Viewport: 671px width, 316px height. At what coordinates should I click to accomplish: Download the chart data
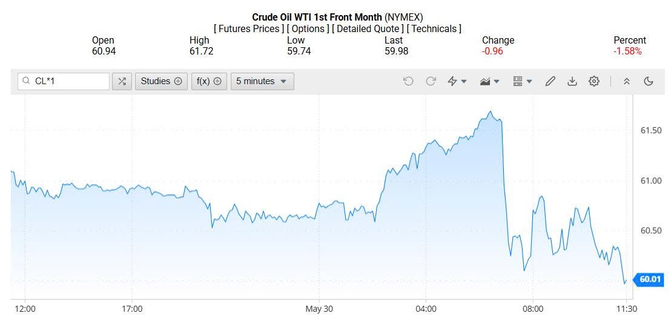(x=572, y=81)
